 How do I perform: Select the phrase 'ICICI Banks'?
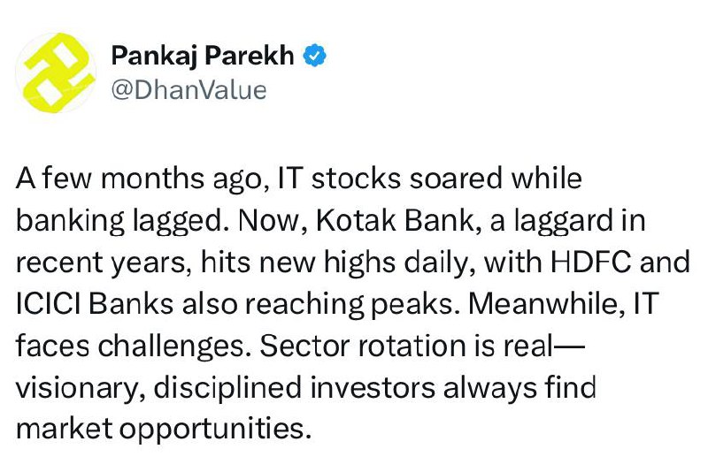(x=95, y=303)
